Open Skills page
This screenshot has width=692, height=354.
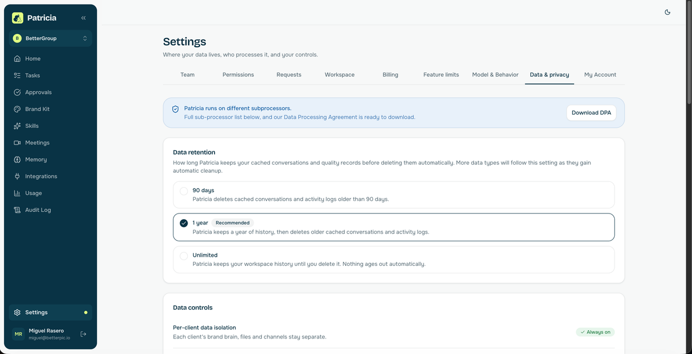point(50,125)
